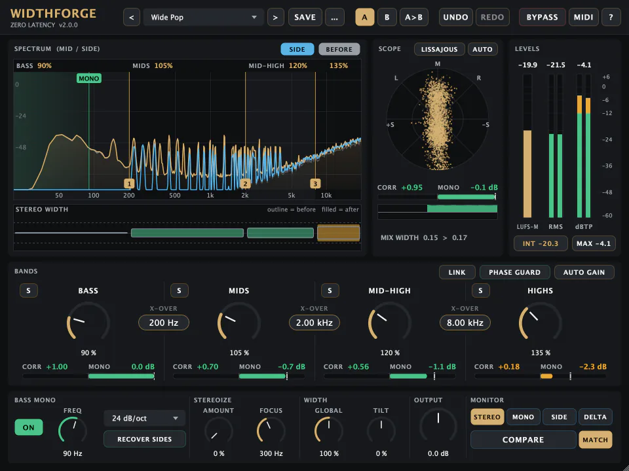
Task: Select crossover marker 2 in spectrum
Action: [245, 184]
